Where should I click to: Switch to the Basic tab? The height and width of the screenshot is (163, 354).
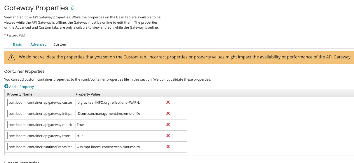[x=17, y=44]
